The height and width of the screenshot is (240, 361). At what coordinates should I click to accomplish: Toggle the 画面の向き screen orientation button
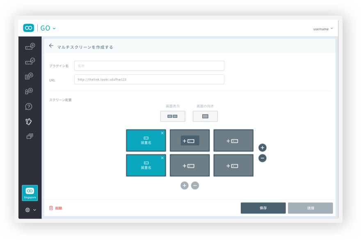(x=205, y=116)
